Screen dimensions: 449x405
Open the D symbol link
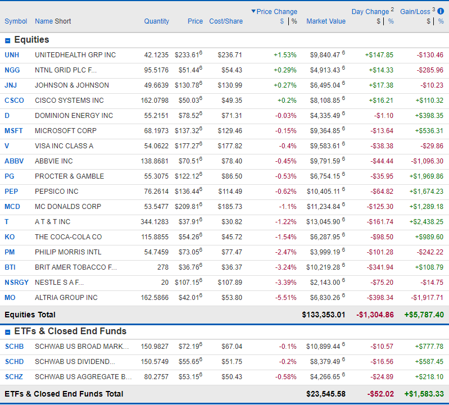point(7,116)
